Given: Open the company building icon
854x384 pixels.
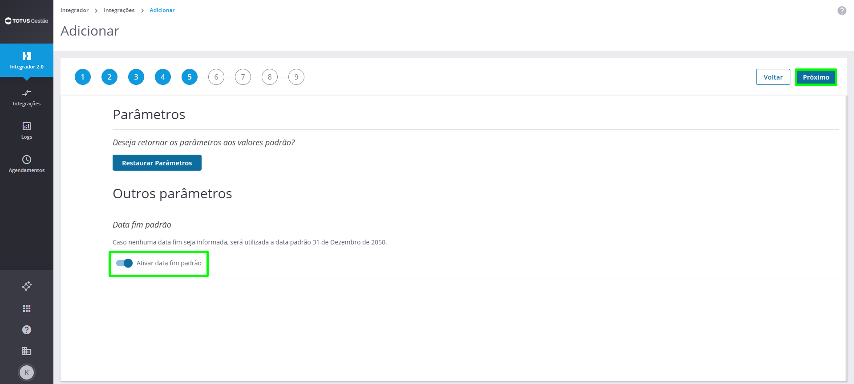Looking at the screenshot, I should [27, 351].
